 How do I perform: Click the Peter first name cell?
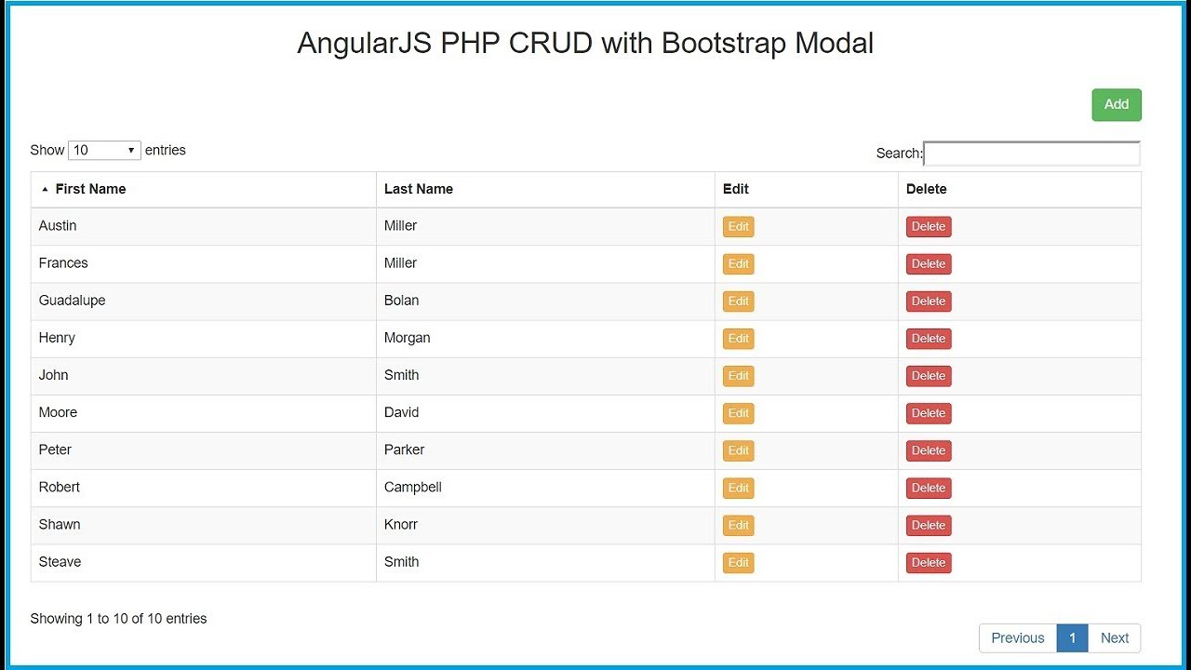tap(204, 449)
